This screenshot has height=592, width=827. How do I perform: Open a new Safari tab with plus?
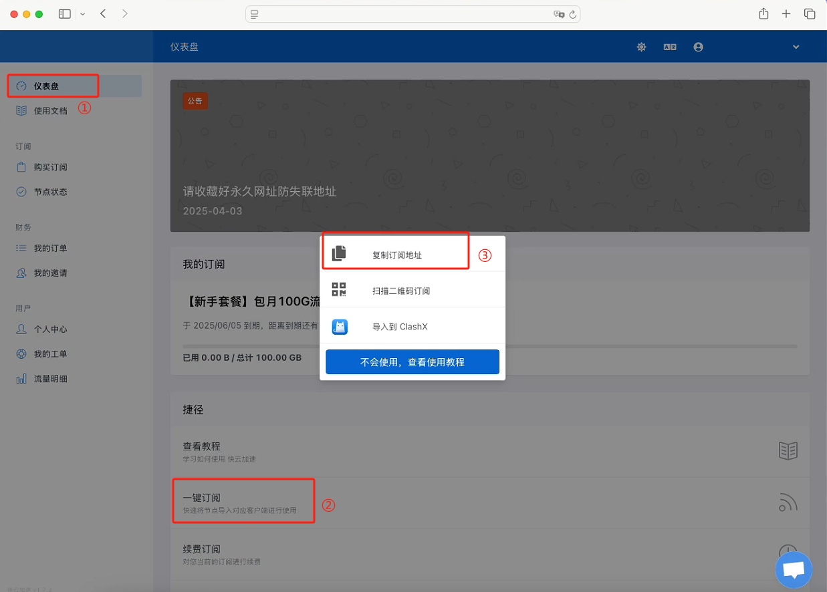click(x=786, y=14)
